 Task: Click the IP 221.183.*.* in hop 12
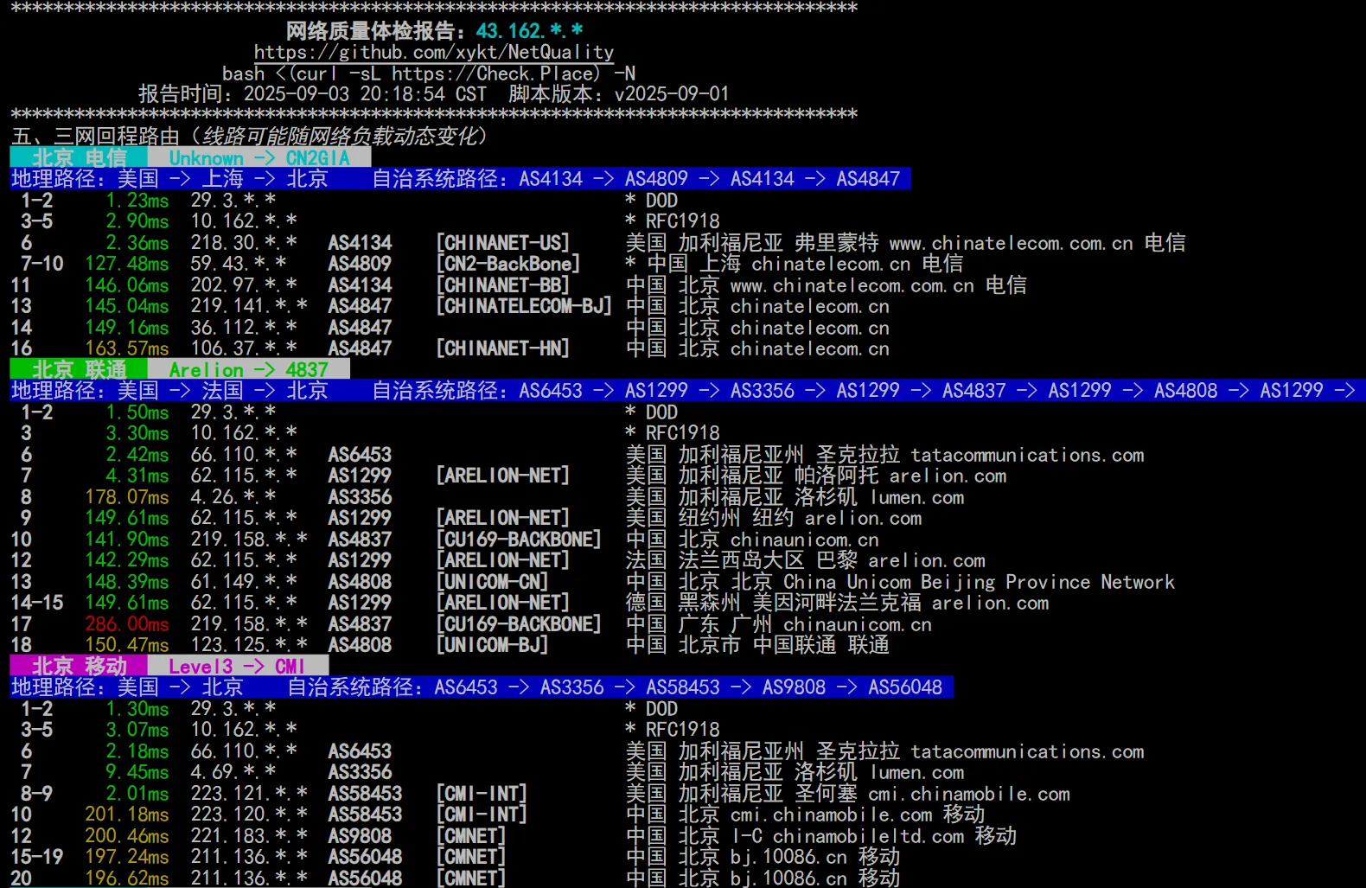[249, 836]
